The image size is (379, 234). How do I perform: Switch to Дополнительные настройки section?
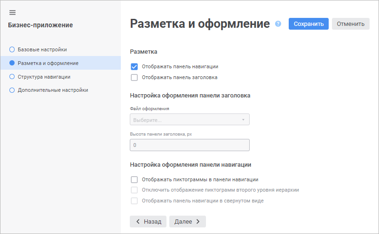click(x=53, y=90)
